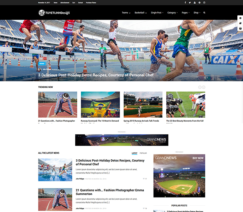Click the steeplechase thumbnail in latest news
Screen dimensions: 243x212
click(55, 170)
